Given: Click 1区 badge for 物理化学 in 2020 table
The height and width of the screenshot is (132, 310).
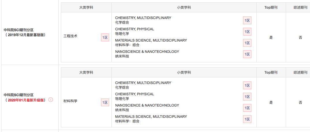Looking at the screenshot, I should 247,96.
